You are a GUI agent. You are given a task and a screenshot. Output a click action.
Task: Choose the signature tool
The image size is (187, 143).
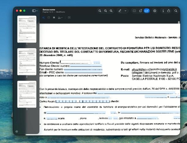click(59, 18)
